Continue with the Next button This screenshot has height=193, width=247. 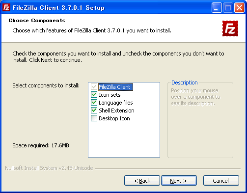coord(179,181)
